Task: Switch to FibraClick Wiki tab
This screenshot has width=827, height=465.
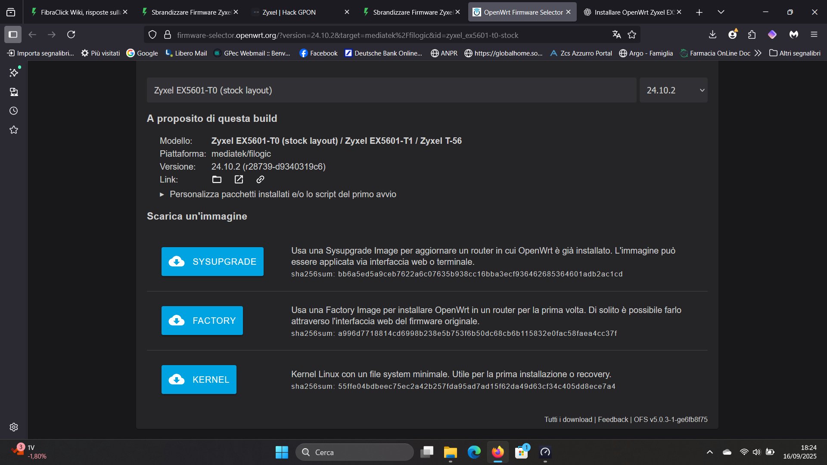Action: pos(78,12)
